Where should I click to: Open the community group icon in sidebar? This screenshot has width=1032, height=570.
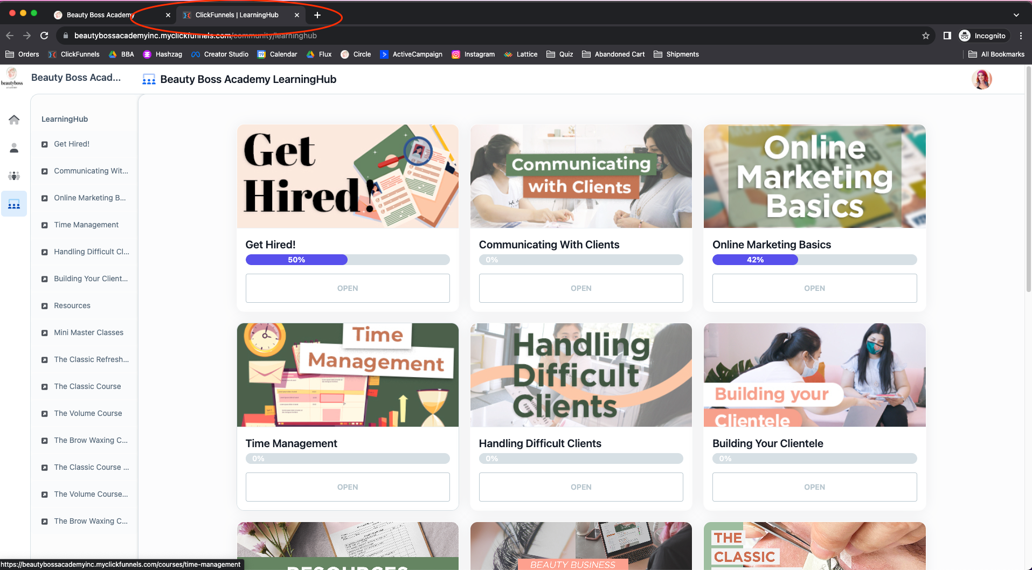(14, 176)
